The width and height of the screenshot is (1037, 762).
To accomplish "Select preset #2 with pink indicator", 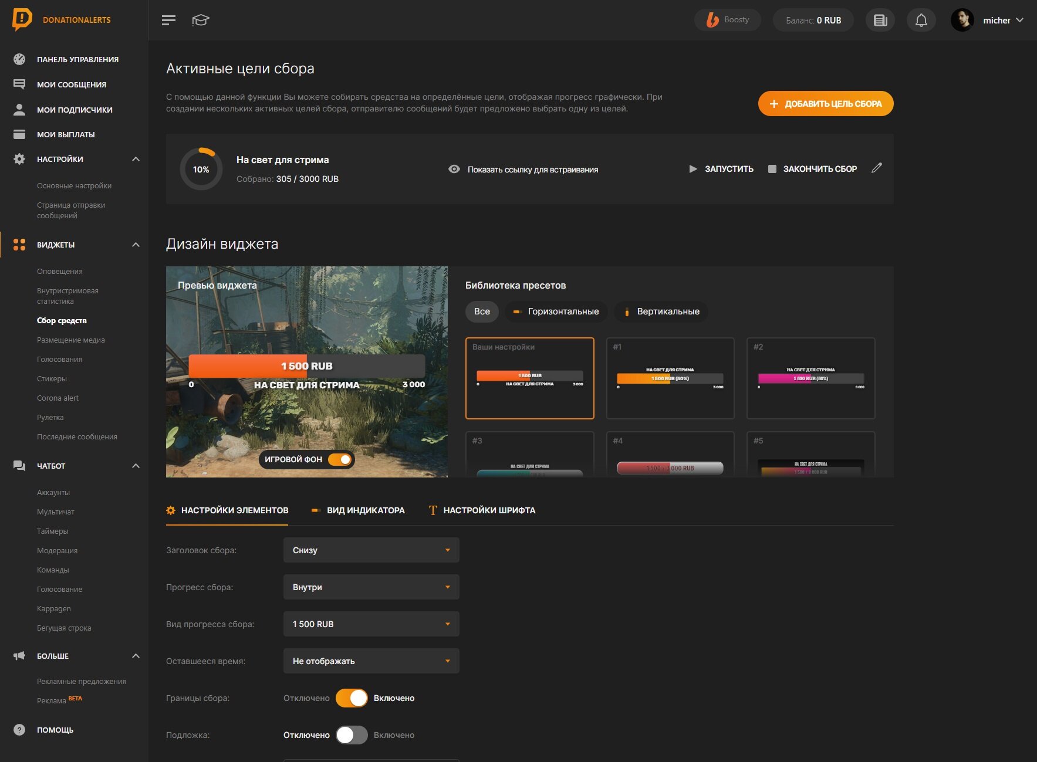I will (x=810, y=378).
